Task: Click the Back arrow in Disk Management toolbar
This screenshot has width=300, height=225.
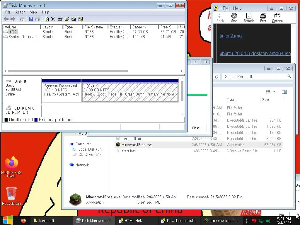Action: tap(6, 19)
